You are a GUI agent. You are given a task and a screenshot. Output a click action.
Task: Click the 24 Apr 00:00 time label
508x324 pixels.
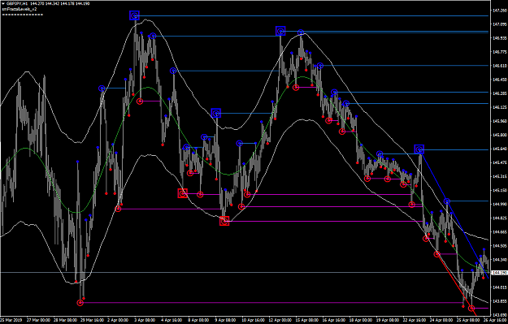(x=441, y=320)
